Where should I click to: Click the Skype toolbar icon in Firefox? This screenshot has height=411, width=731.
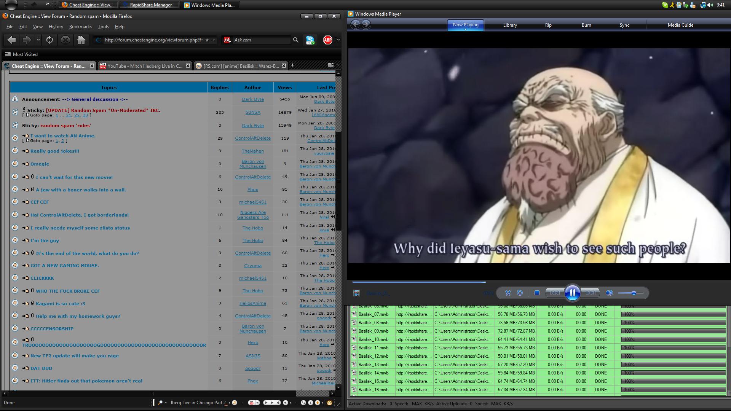(310, 40)
